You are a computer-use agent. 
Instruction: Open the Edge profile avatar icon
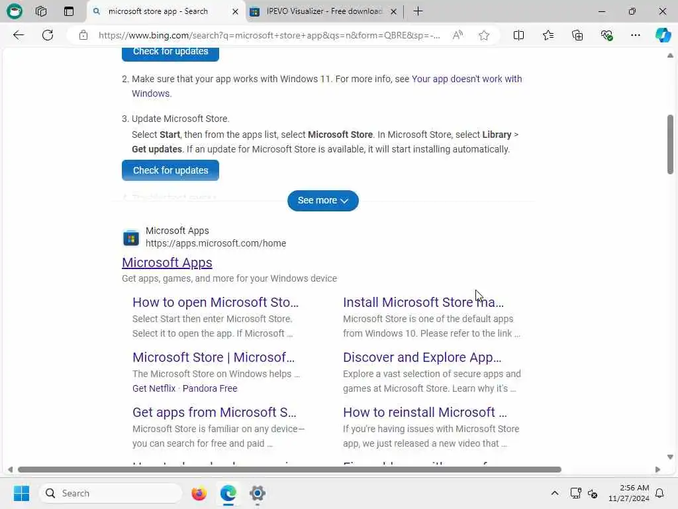point(15,11)
